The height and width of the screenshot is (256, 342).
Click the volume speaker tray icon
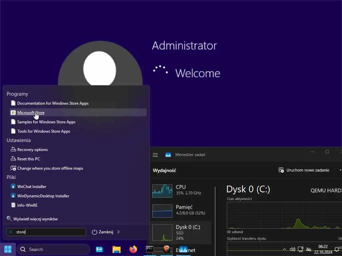(292, 249)
